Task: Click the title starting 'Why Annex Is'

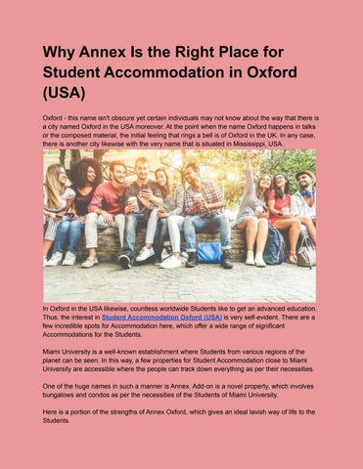Action: (x=170, y=72)
